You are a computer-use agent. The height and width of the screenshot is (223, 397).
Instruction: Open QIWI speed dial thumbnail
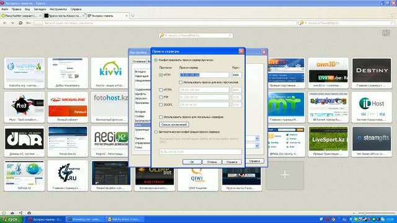coord(198,177)
